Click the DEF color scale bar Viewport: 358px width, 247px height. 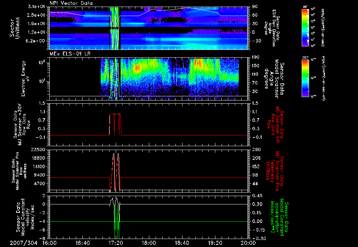(305, 78)
